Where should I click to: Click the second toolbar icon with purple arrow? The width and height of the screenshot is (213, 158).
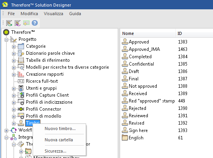click(x=18, y=23)
